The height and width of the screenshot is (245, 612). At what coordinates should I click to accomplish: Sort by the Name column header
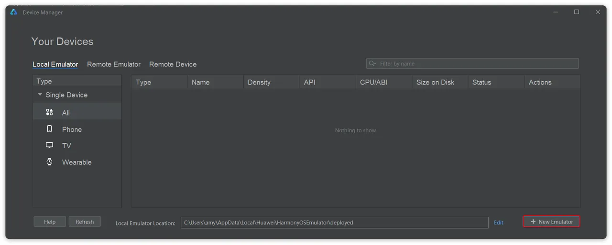(x=215, y=82)
